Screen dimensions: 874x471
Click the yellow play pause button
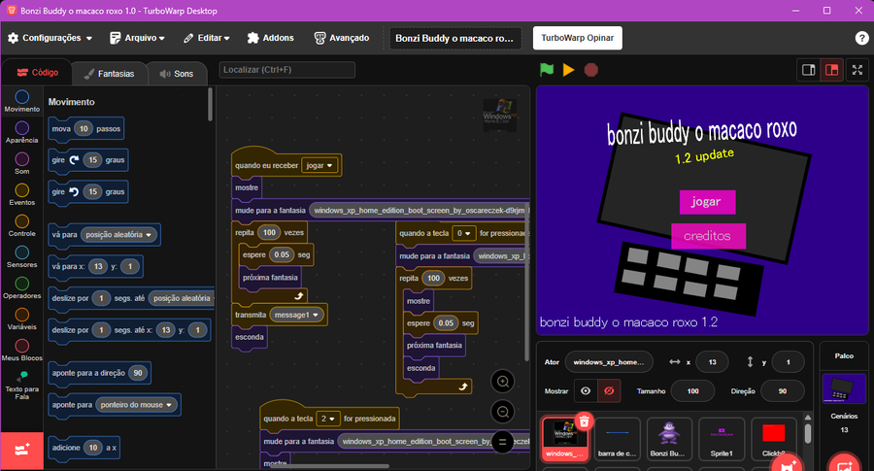pos(568,70)
